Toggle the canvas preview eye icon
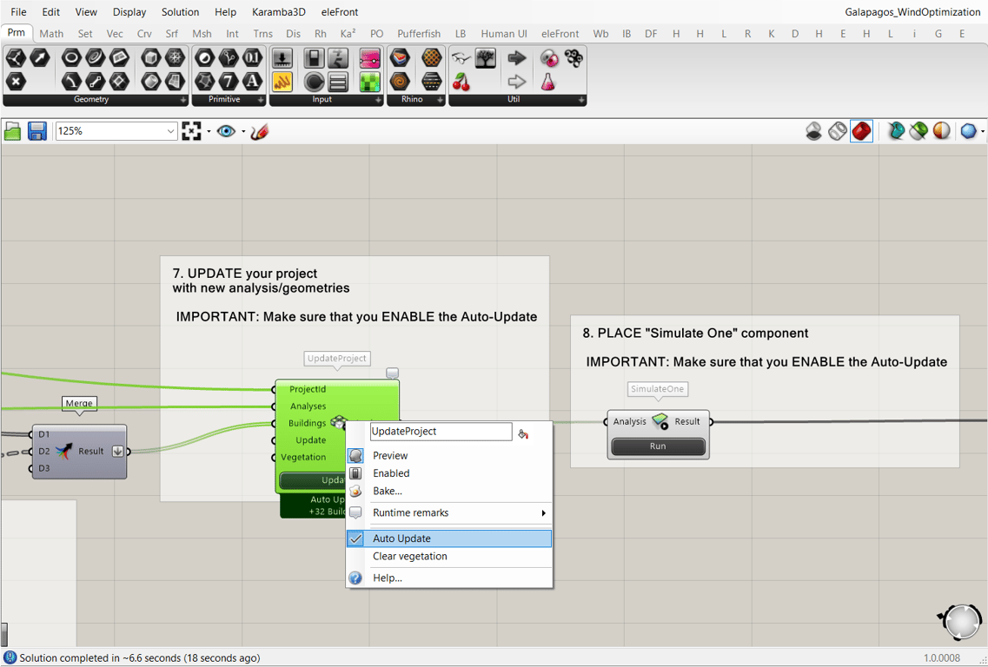 [226, 131]
